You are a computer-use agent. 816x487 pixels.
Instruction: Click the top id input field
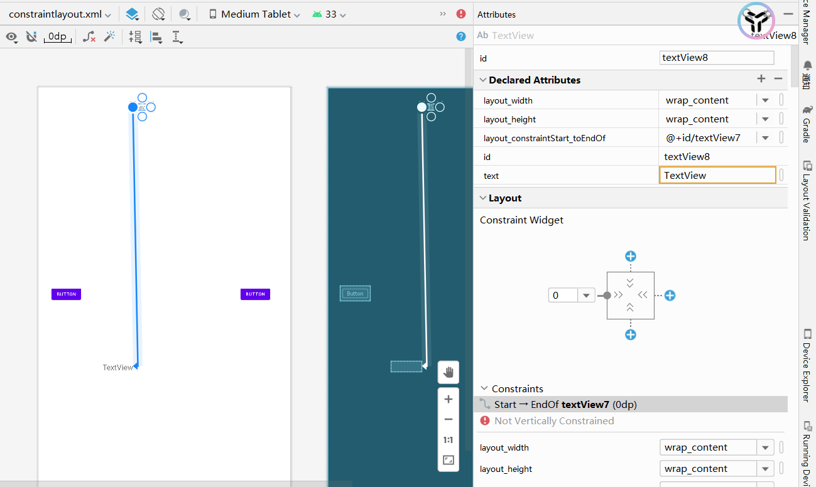pyautogui.click(x=717, y=58)
